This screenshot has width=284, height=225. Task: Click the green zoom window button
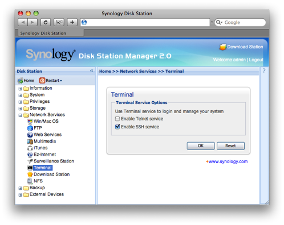click(x=36, y=13)
